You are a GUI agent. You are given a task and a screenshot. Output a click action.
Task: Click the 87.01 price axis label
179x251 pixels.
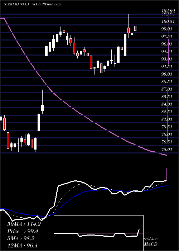pos(167,89)
